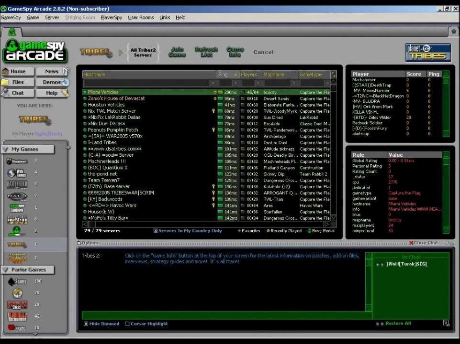Toggle Servers In My Country Only checkbox
Image resolution: width=460 pixels, height=344 pixels.
(156, 231)
